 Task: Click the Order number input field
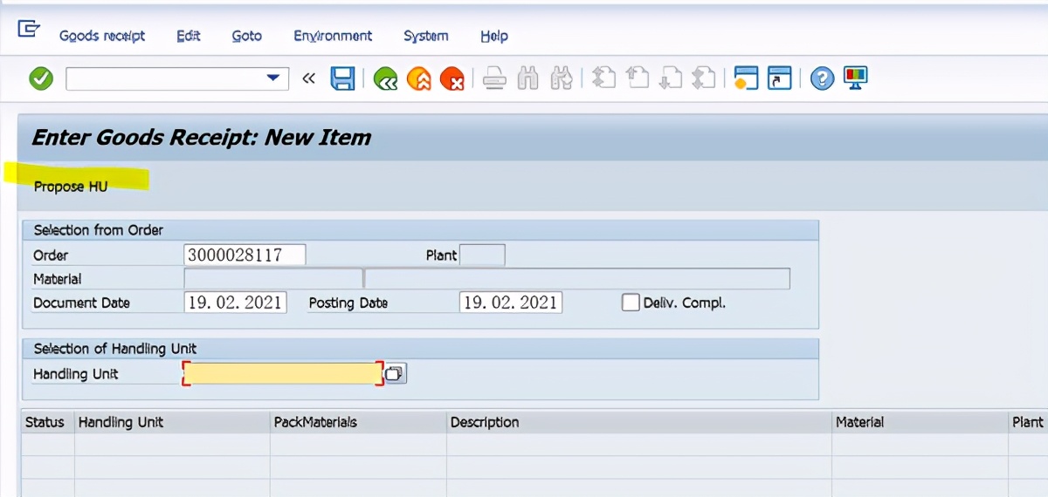pos(245,255)
